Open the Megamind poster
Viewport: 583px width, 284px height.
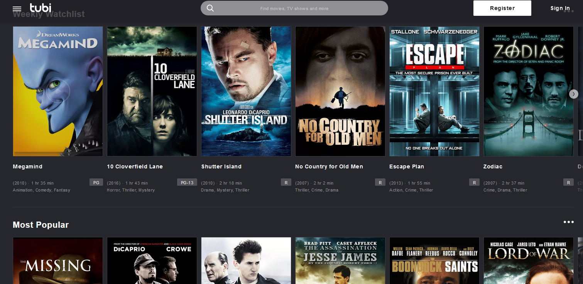[x=58, y=91]
